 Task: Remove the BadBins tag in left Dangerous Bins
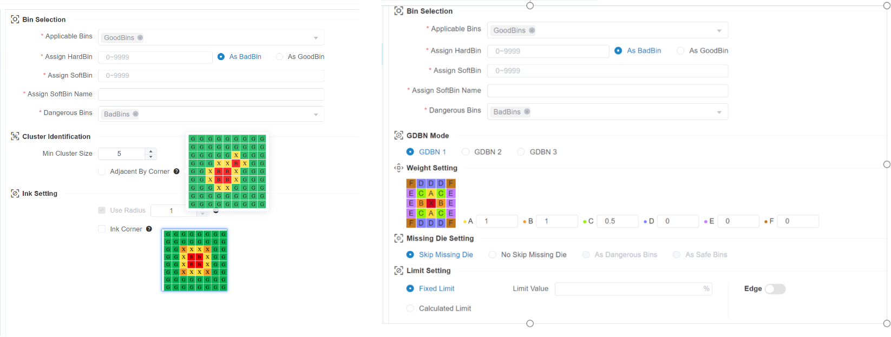click(135, 114)
